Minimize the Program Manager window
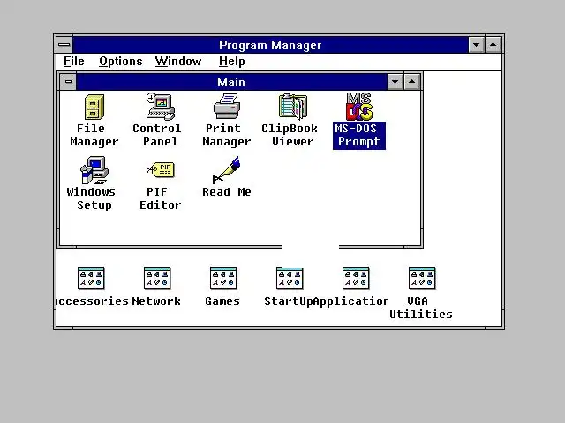 pyautogui.click(x=477, y=45)
